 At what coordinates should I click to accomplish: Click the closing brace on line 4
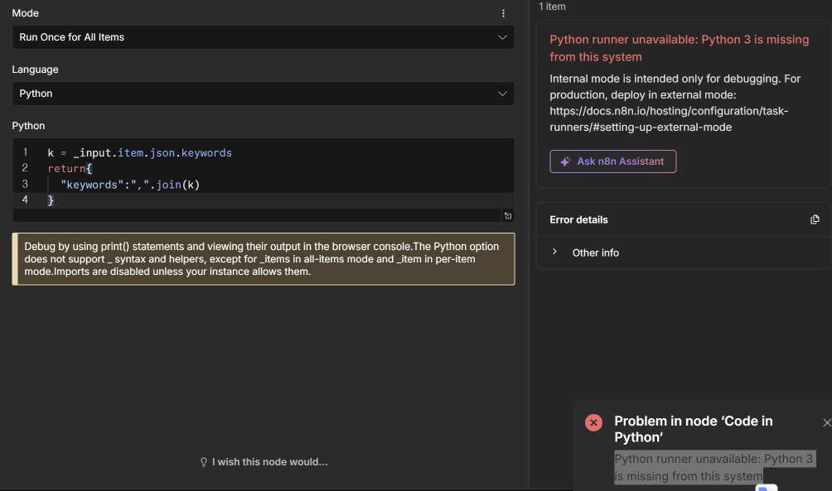[51, 200]
